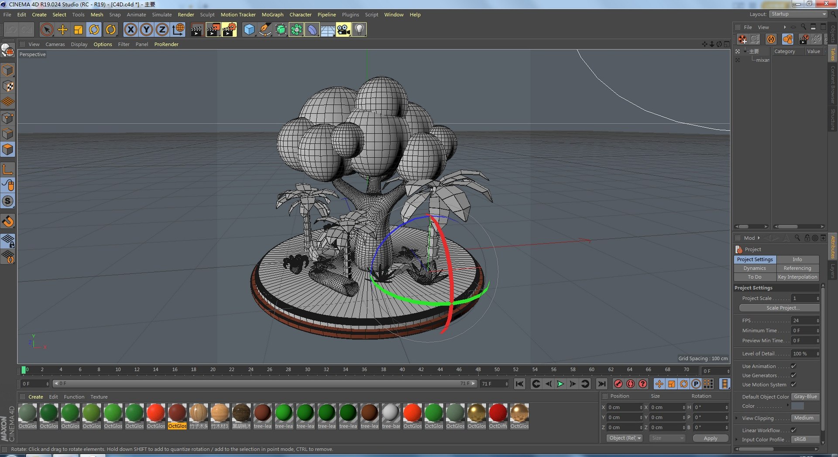The height and width of the screenshot is (457, 838).
Task: Expand the View Clipping disclosure triangle
Action: tap(737, 418)
